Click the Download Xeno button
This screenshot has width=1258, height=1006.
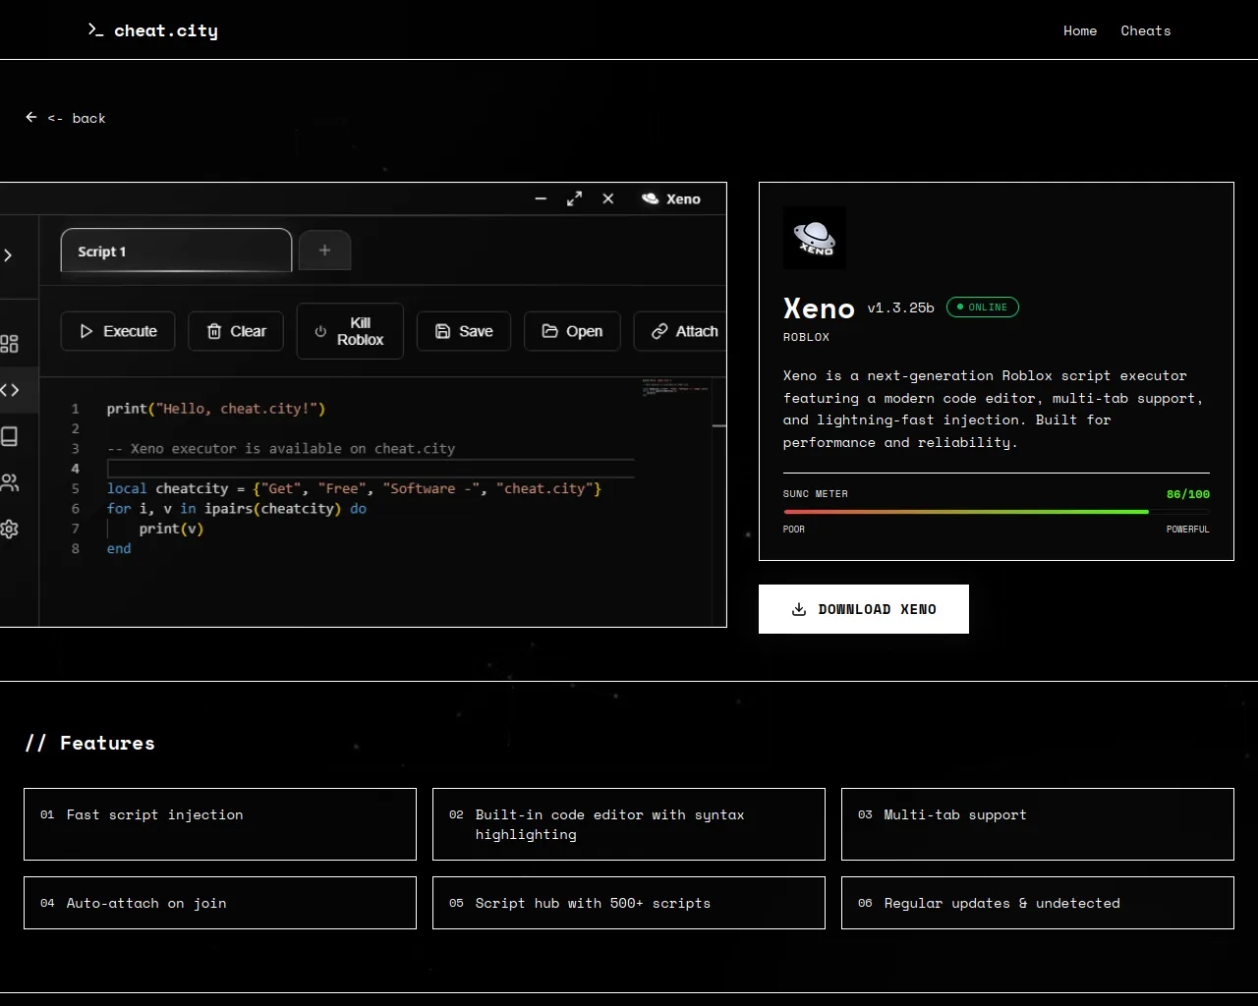point(864,609)
